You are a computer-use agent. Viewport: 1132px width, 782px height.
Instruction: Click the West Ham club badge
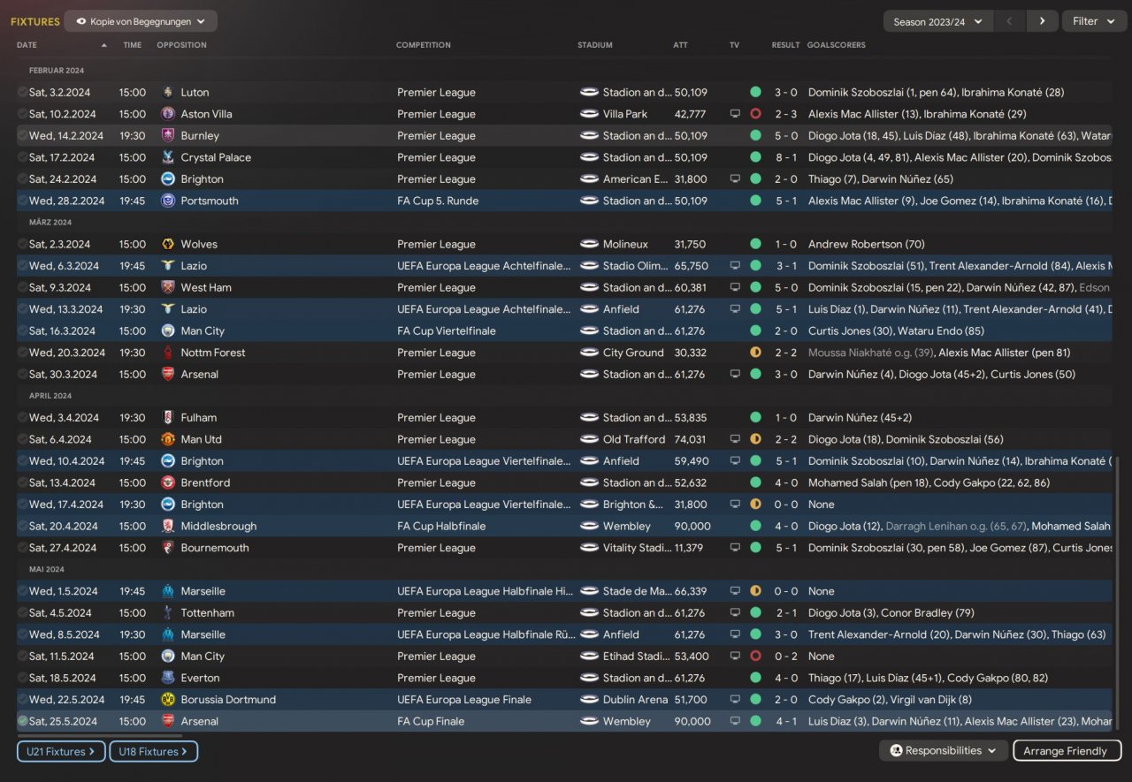pos(168,287)
